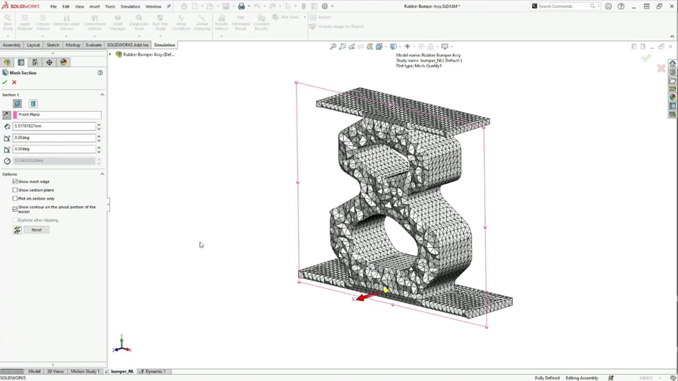Click the Home icon in the title toolbar
The image size is (678, 381).
[x=184, y=6]
